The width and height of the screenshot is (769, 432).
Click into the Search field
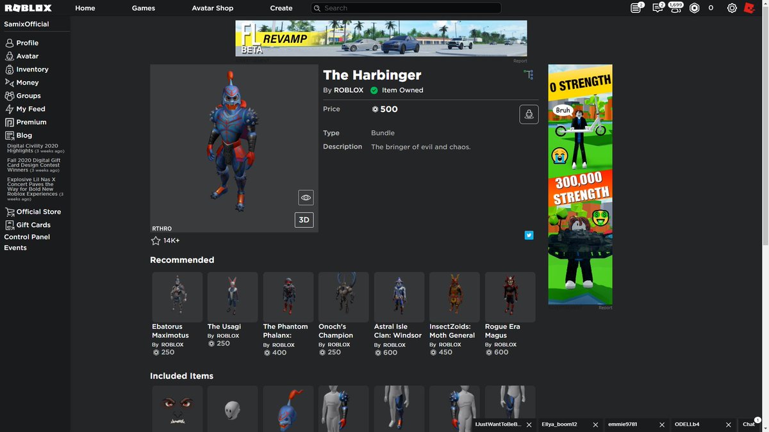click(x=406, y=8)
